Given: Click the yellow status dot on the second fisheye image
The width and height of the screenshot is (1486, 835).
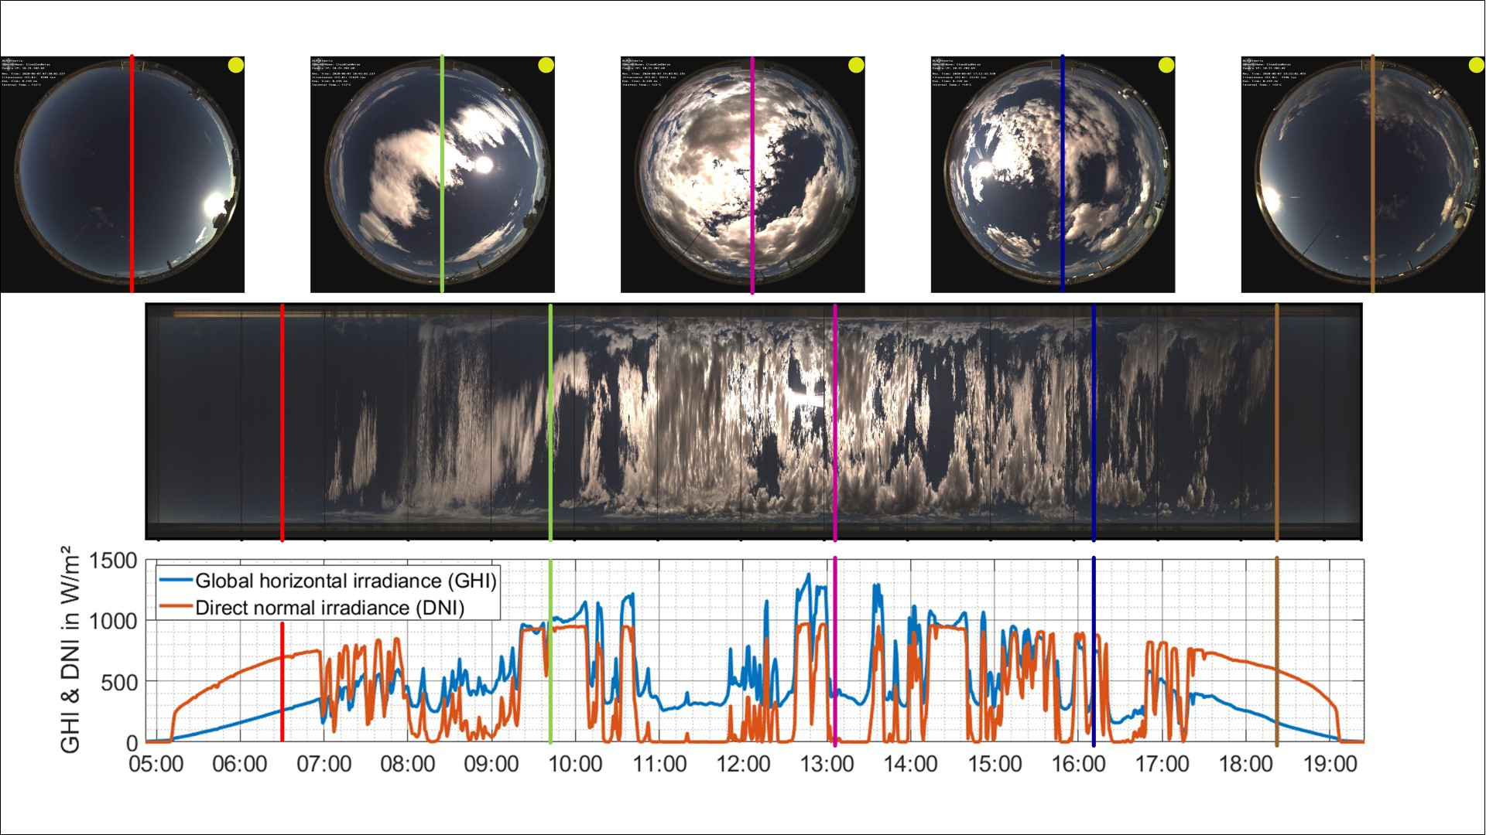Looking at the screenshot, I should (x=546, y=66).
